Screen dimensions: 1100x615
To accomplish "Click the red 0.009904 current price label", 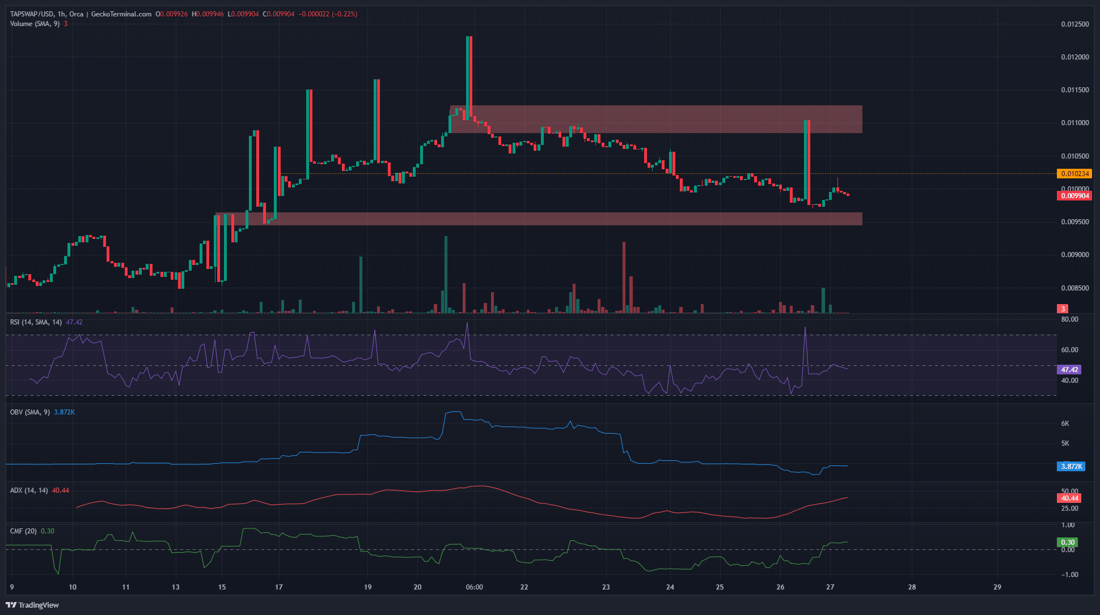I will 1074,196.
